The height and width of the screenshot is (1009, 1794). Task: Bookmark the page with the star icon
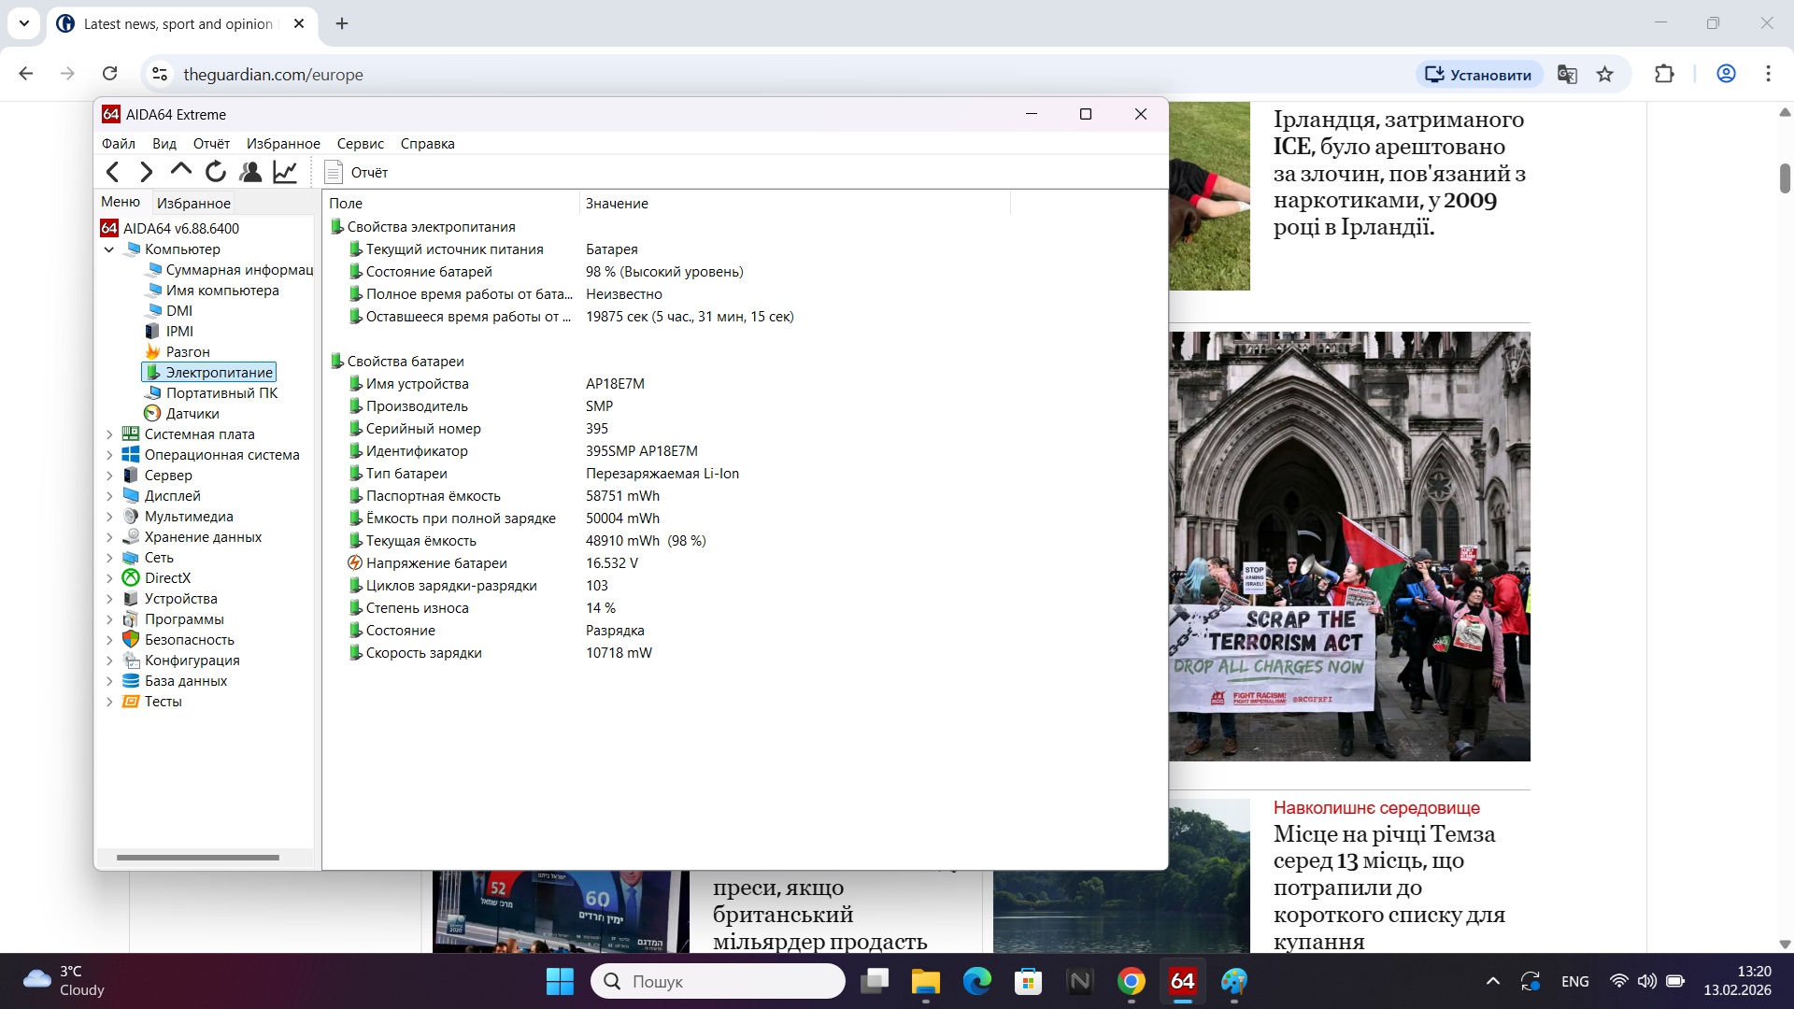[x=1606, y=74]
